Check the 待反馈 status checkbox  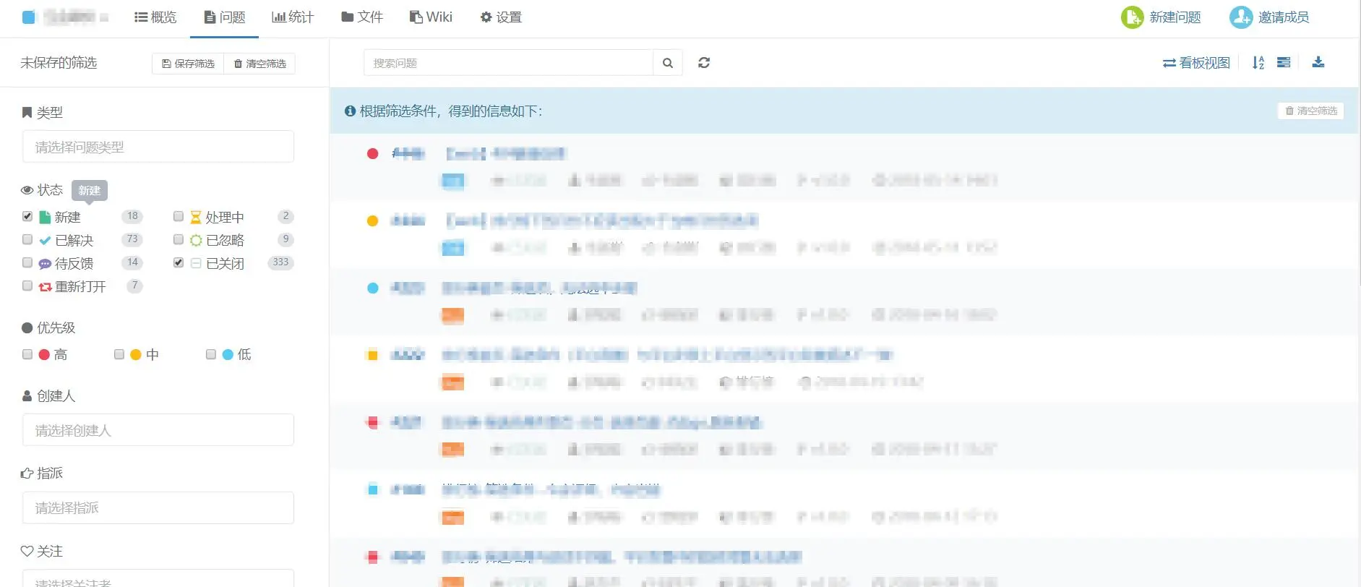point(27,262)
